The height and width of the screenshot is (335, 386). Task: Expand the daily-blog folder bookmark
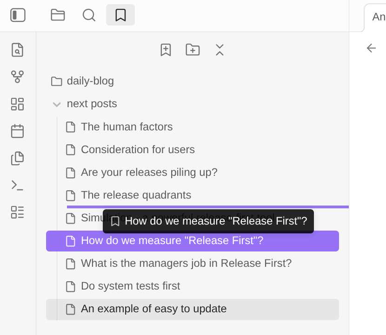(90, 81)
